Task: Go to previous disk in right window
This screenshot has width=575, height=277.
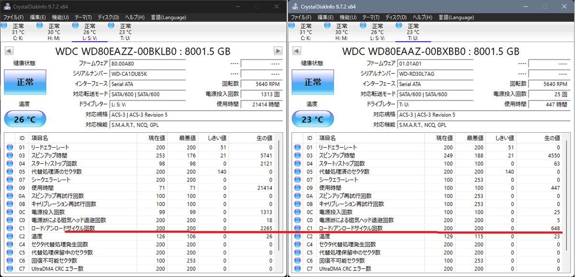Action: (296, 50)
